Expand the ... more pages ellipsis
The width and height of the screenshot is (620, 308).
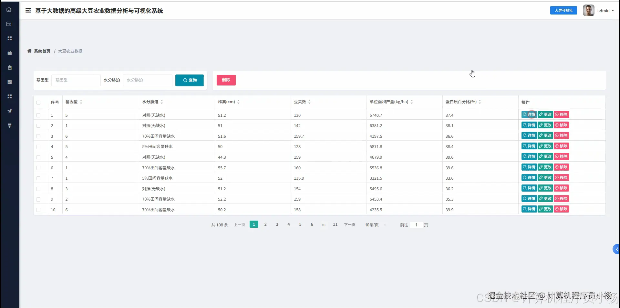pyautogui.click(x=324, y=224)
